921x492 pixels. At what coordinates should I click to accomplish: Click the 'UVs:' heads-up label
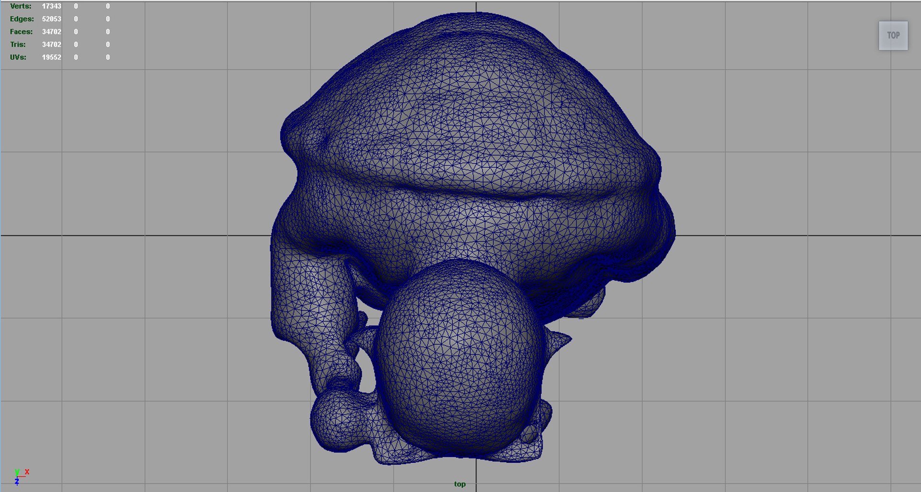18,57
